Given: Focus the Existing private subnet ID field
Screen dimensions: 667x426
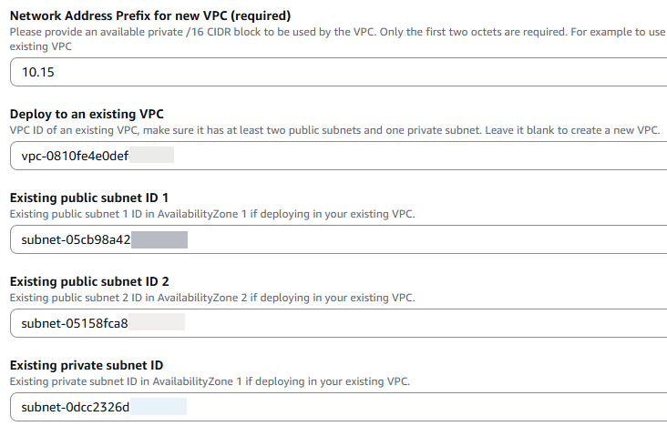Looking at the screenshot, I should tap(410, 406).
